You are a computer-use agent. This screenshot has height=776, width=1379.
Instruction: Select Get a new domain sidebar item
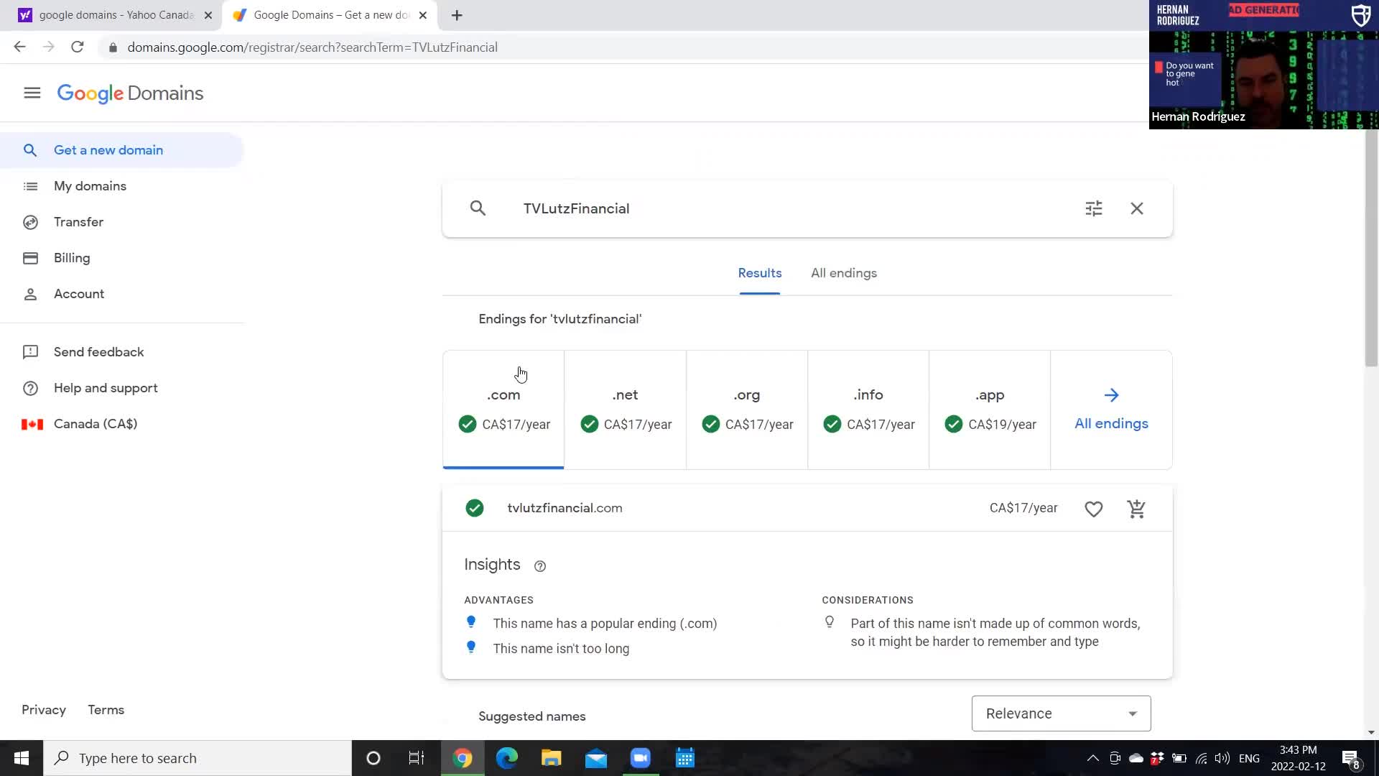(122, 150)
